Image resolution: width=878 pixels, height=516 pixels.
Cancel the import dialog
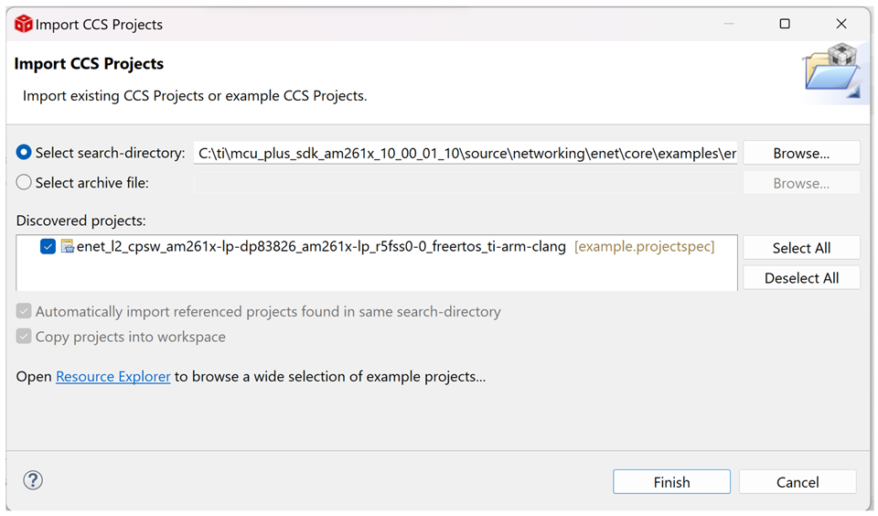[x=797, y=482]
